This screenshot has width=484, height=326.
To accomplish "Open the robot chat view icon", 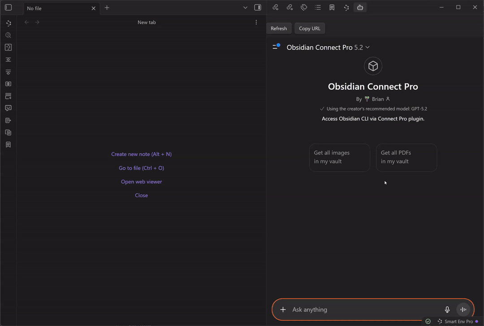I will click(360, 8).
